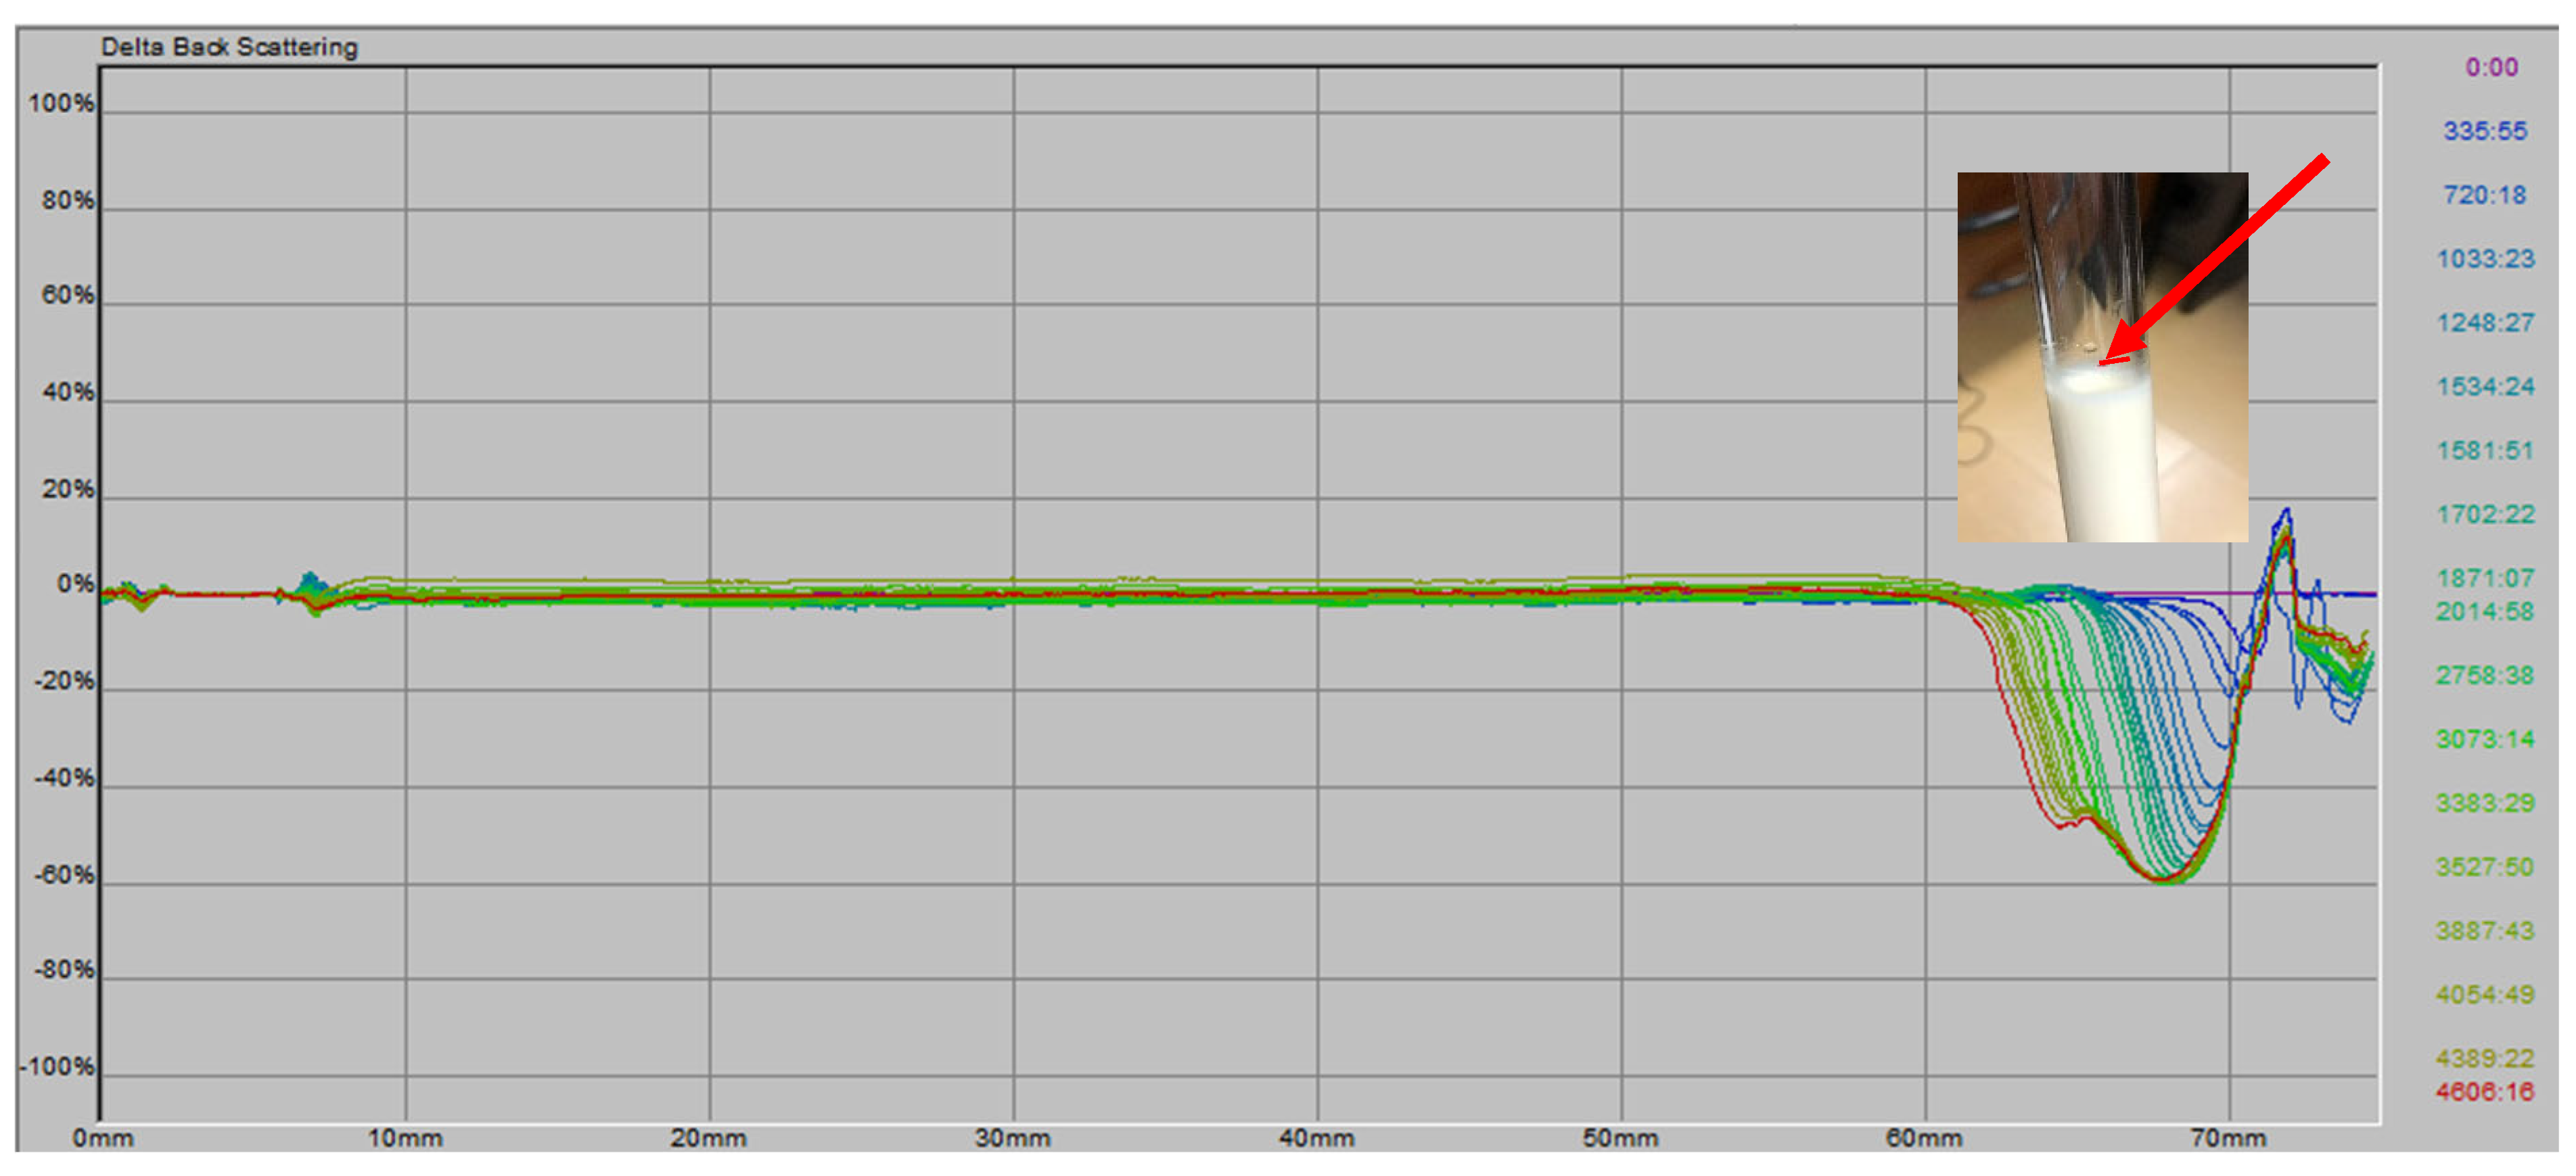The image size is (2576, 1176).
Task: Click the 1033:23 legend entry
Action: [2485, 260]
